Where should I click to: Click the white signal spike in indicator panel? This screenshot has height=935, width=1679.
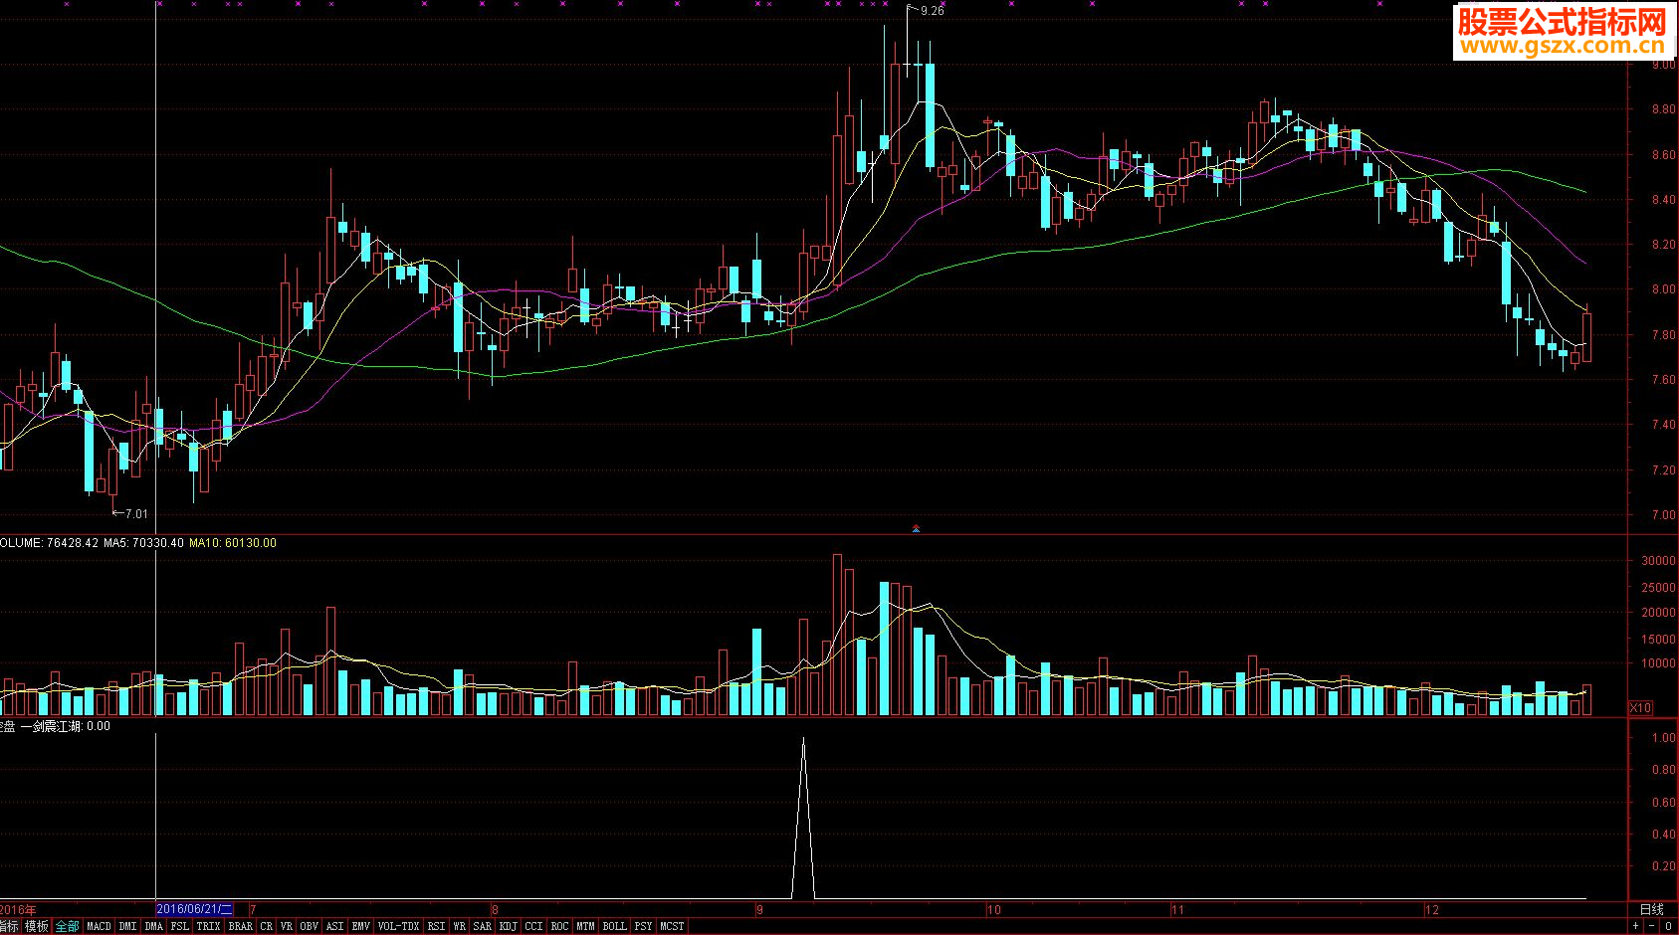(x=803, y=818)
